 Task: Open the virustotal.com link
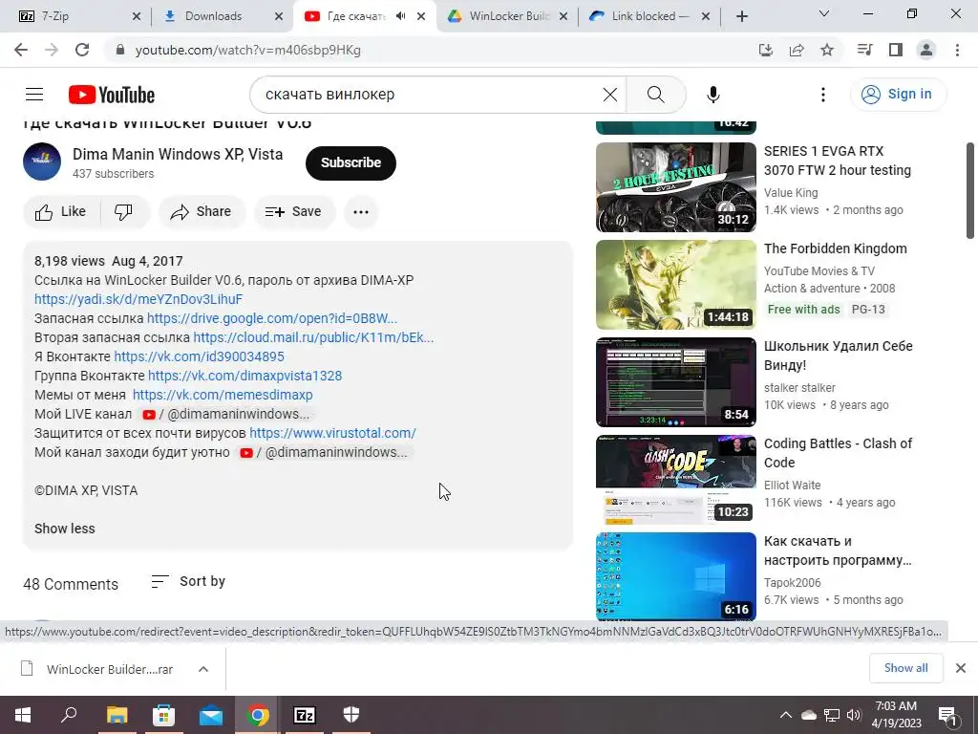pos(332,433)
